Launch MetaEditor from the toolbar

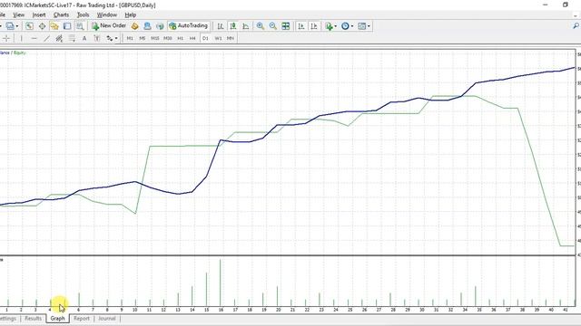click(135, 26)
